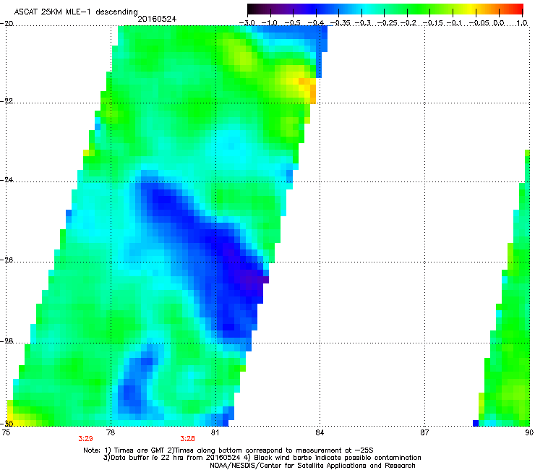Click the '0.0' color scale label

(x=499, y=23)
